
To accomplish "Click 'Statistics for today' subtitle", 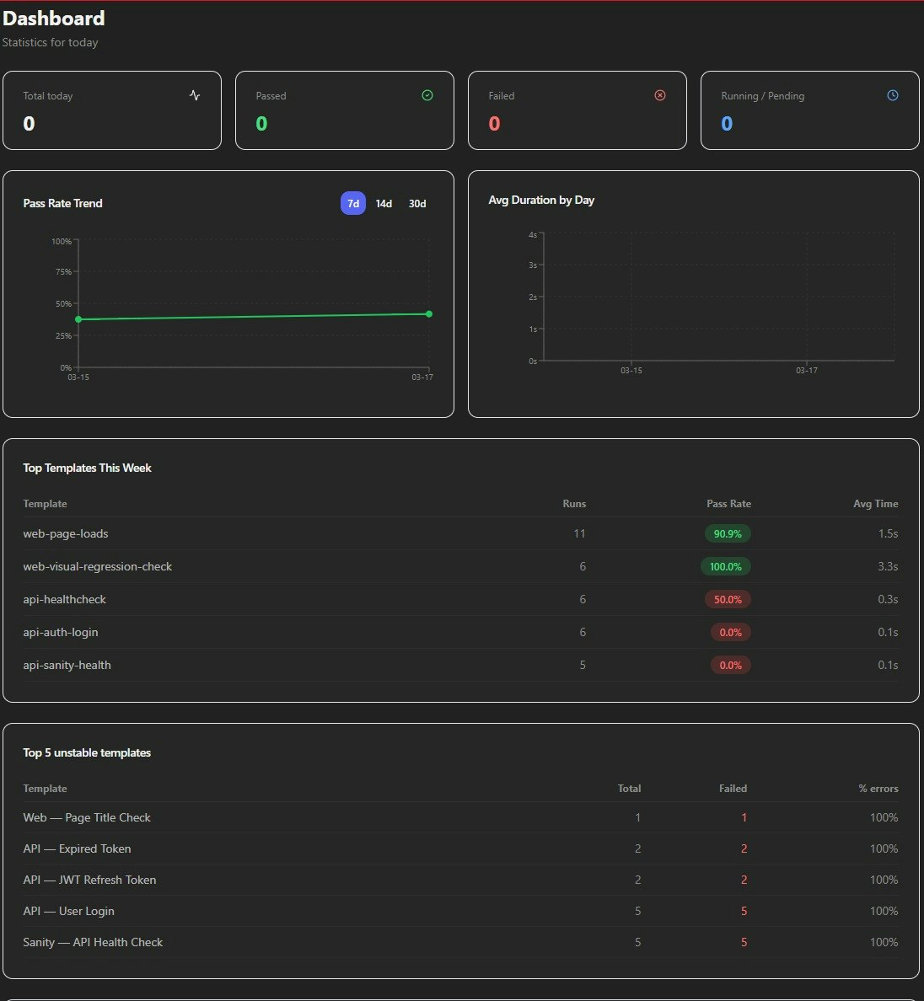I will click(x=50, y=42).
